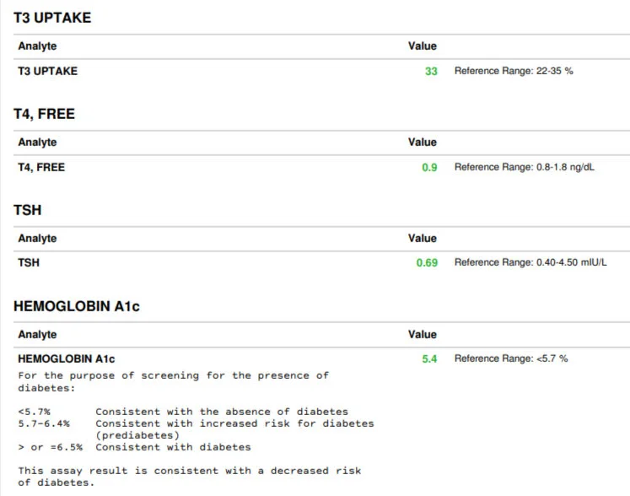Click 'Consistent with the absence of diabetes' line
The height and width of the screenshot is (496, 630).
(x=221, y=412)
